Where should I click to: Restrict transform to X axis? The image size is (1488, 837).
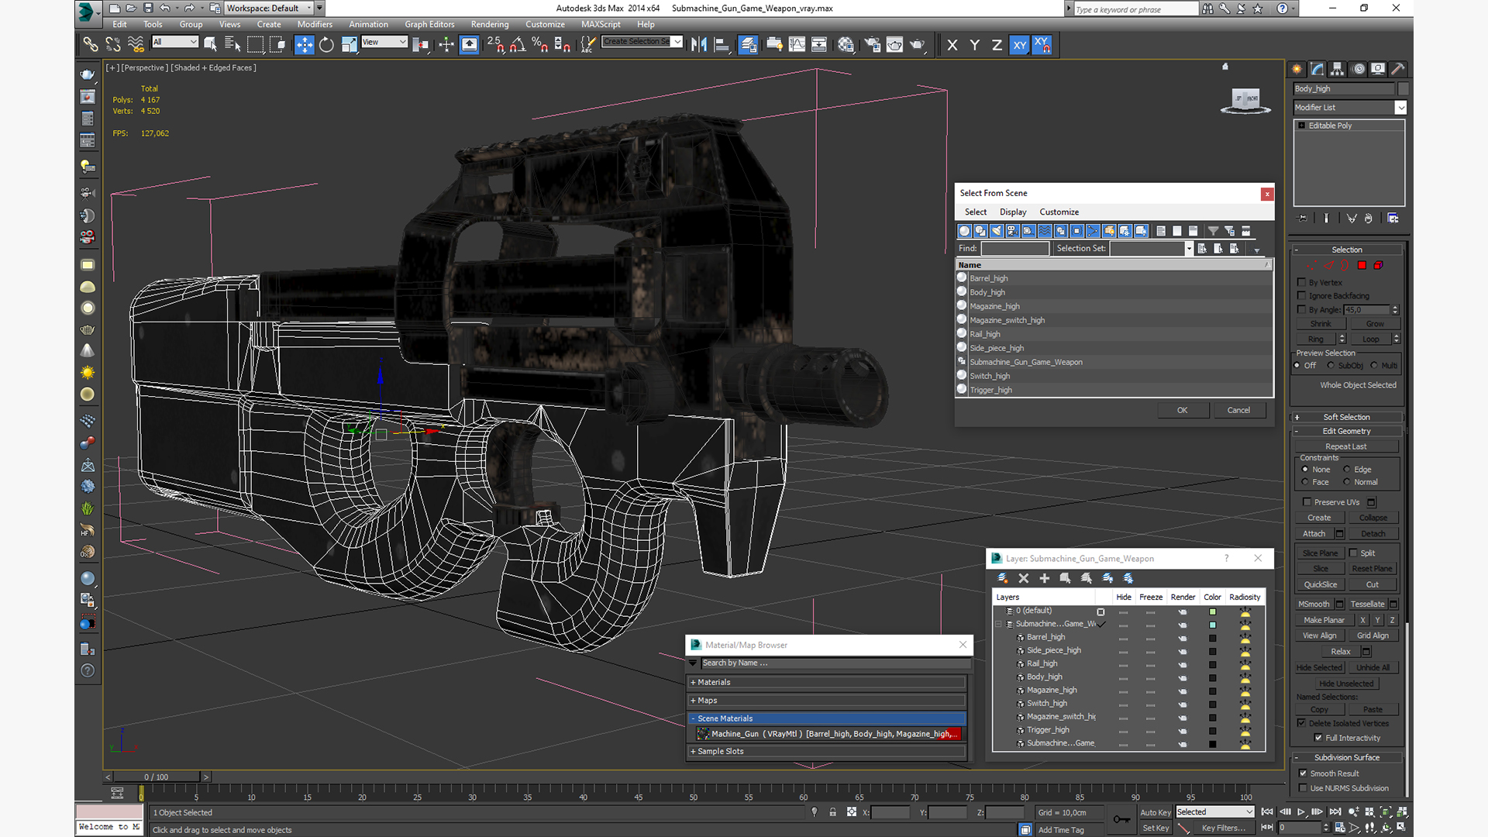pyautogui.click(x=952, y=45)
